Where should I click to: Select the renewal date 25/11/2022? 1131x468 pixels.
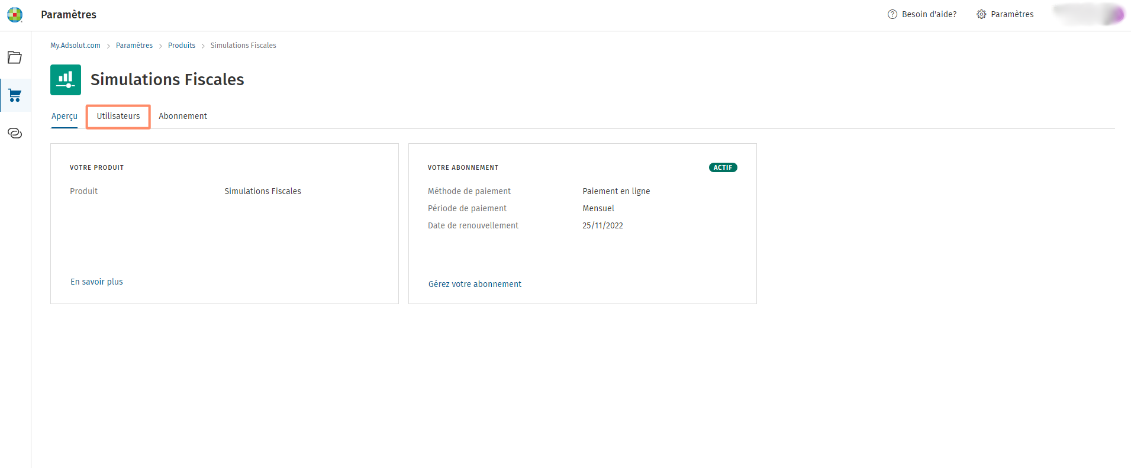(x=602, y=225)
